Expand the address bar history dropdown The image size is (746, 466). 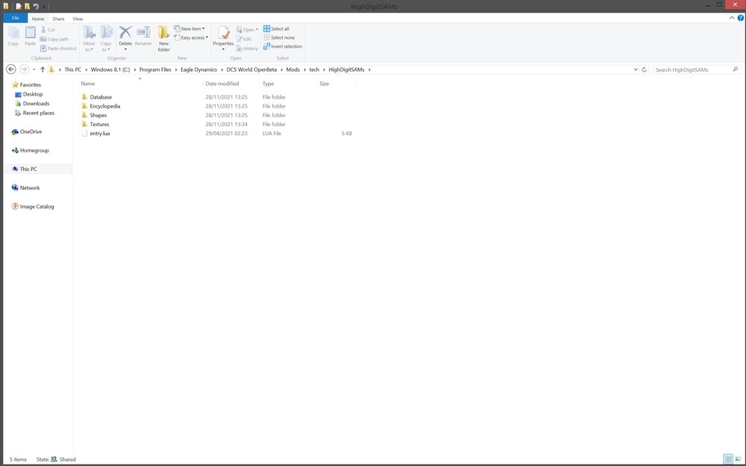coord(636,69)
